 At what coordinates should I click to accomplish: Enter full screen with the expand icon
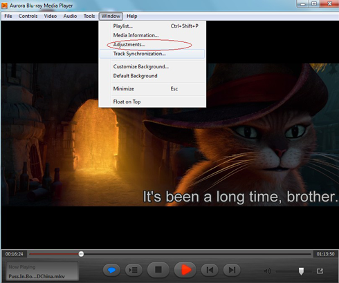(320, 271)
